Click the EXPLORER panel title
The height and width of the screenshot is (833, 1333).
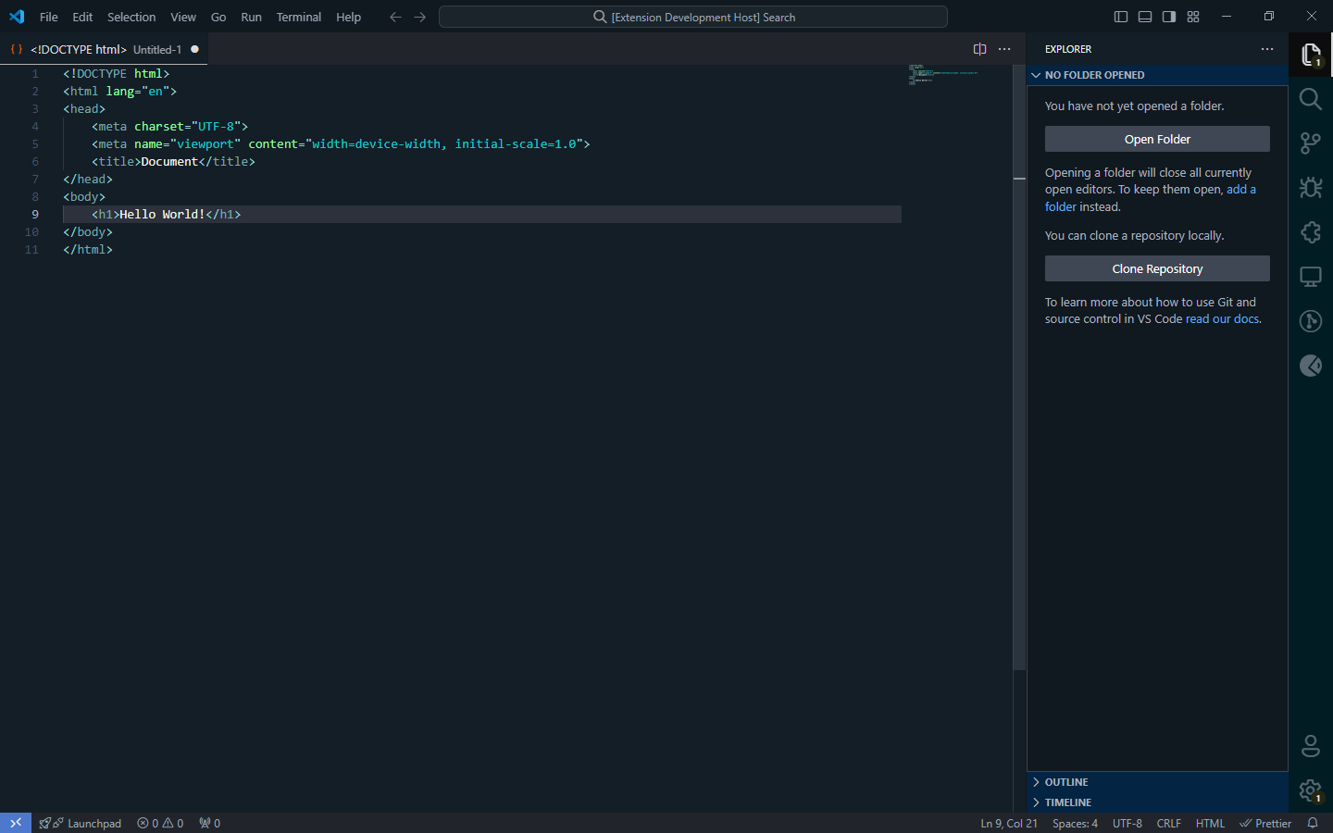[x=1068, y=49]
